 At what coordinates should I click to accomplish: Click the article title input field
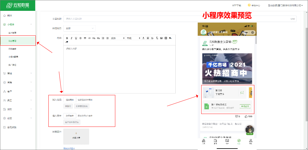click(180, 19)
